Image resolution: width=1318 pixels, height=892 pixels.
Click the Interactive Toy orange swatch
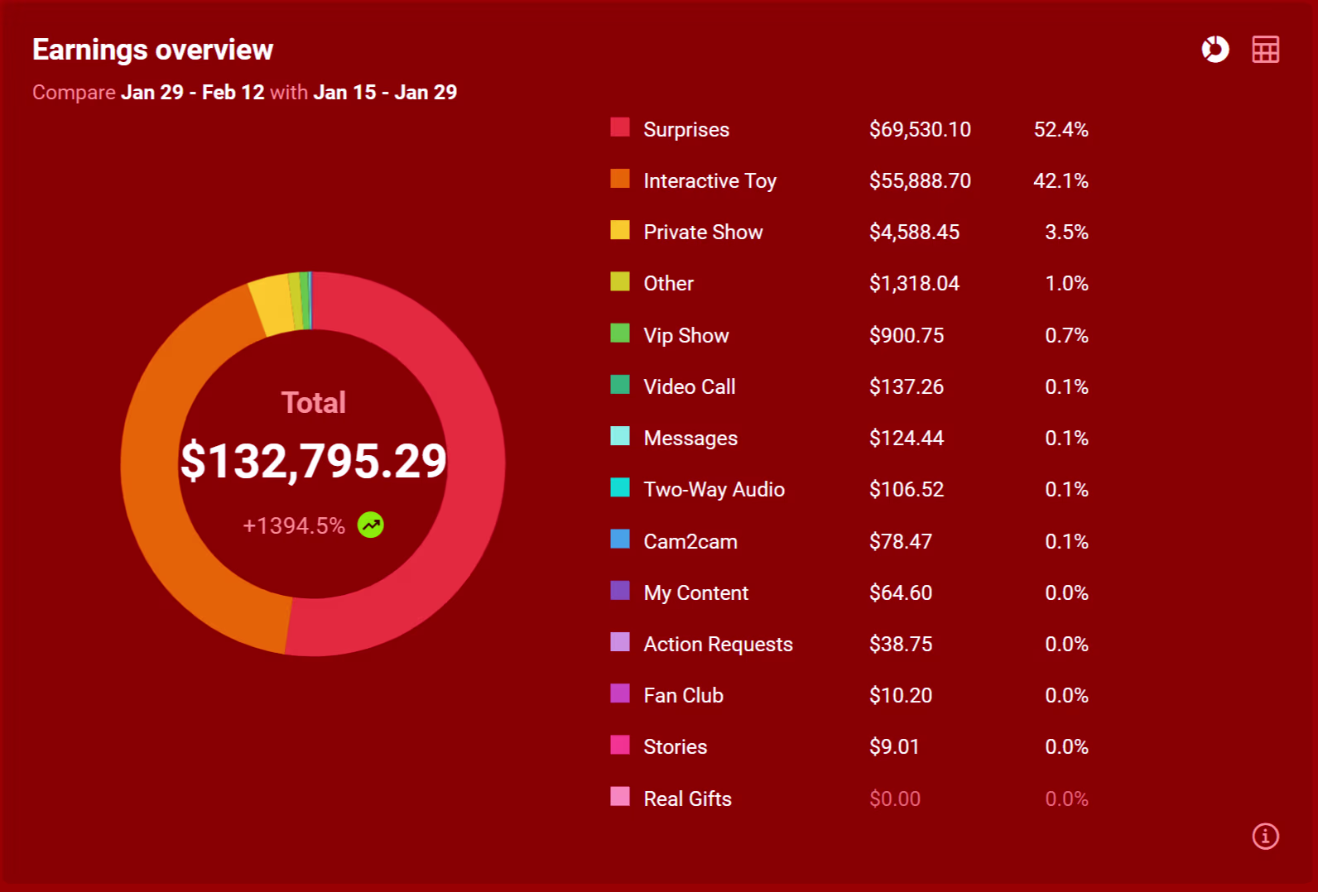(620, 179)
